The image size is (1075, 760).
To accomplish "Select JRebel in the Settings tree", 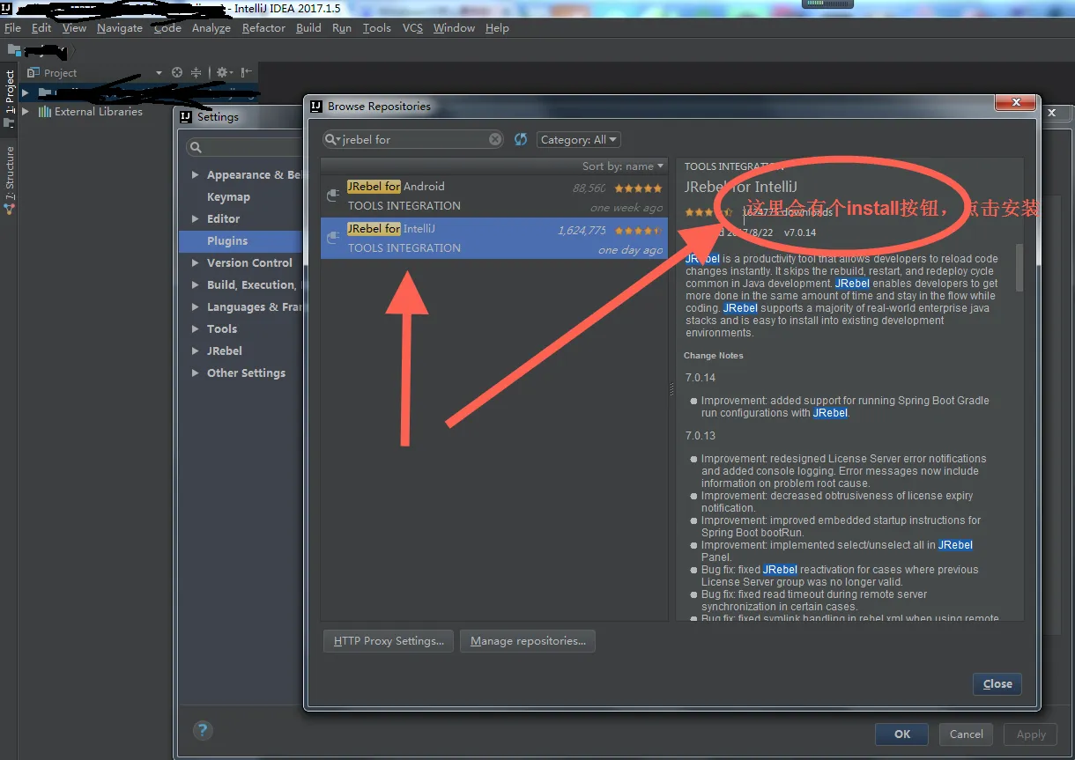I will (225, 351).
